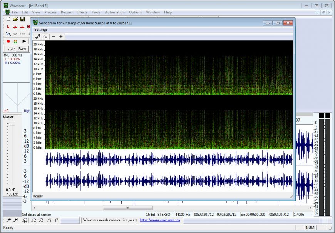Open the VST Rack
Viewport: 335px width, 233px height.
point(23,49)
